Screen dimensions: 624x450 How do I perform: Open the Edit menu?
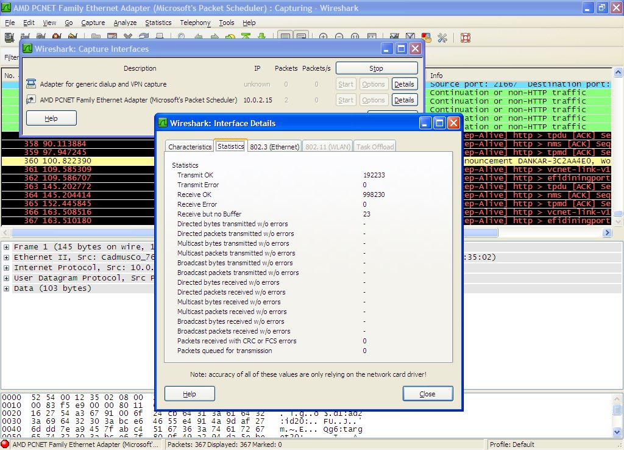(x=29, y=23)
